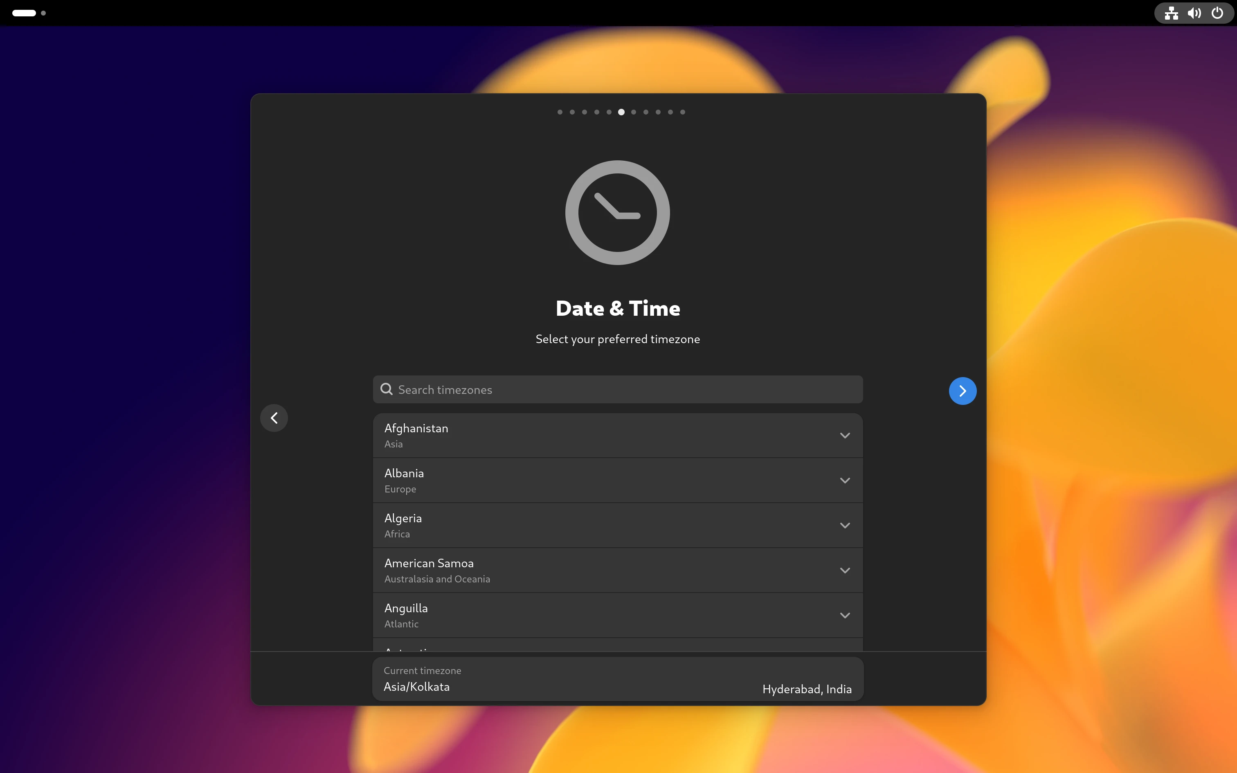Click the network/connections icon in taskbar
The height and width of the screenshot is (773, 1237).
pyautogui.click(x=1170, y=12)
